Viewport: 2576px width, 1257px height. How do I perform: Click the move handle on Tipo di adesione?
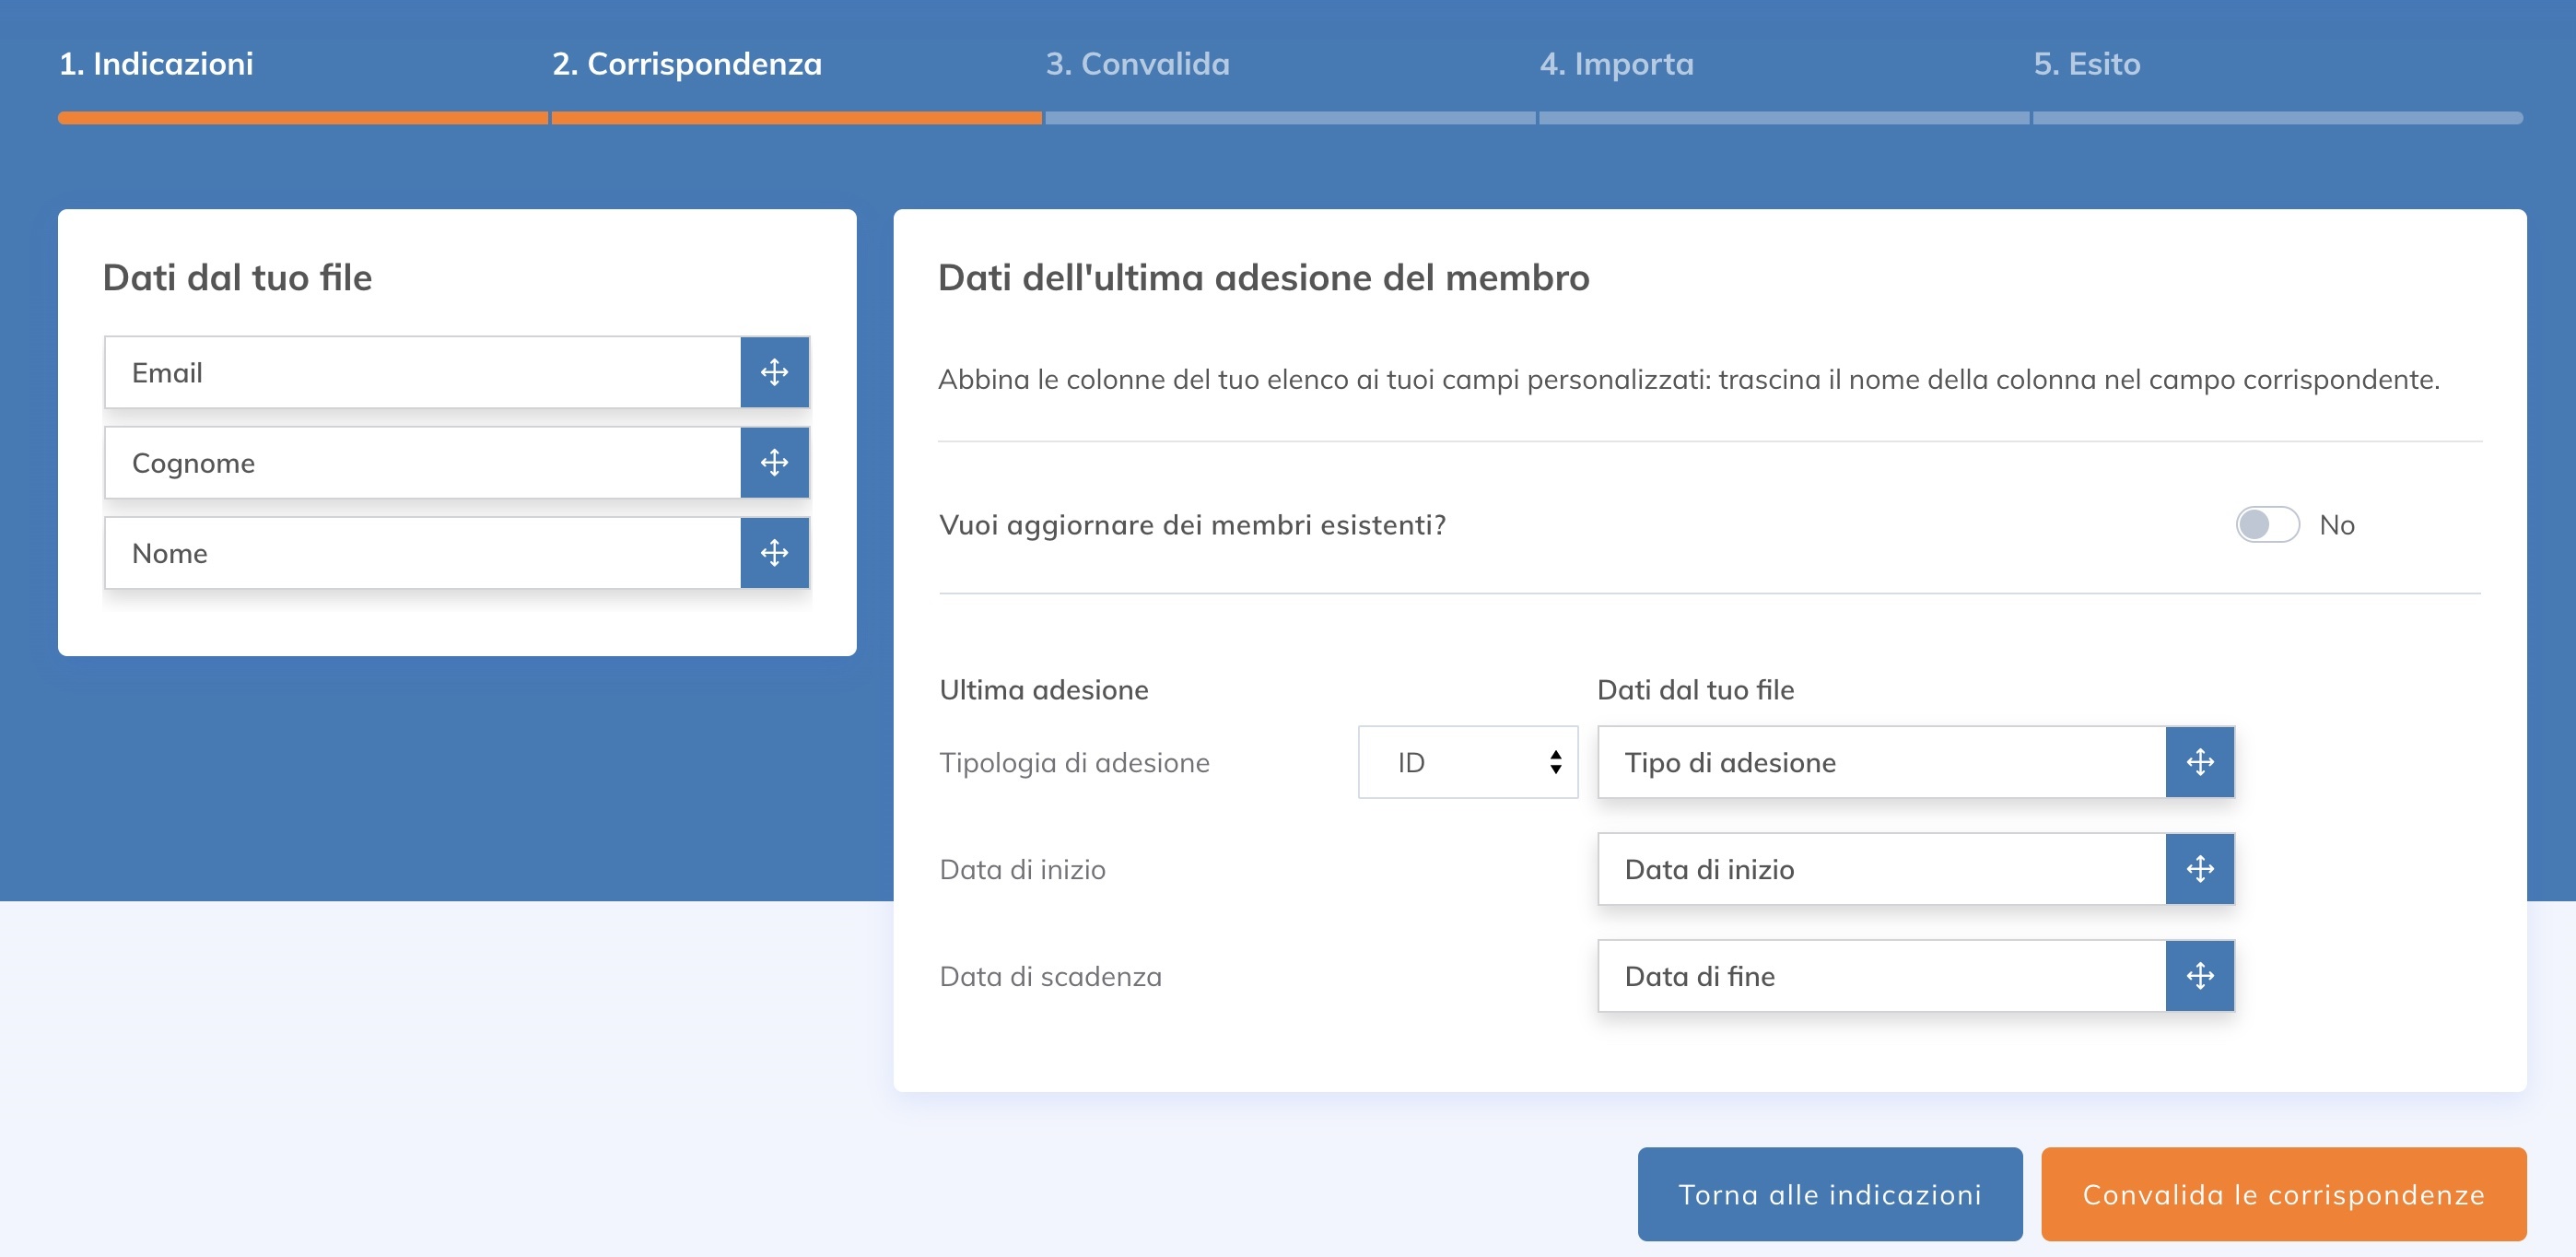pyautogui.click(x=2199, y=762)
